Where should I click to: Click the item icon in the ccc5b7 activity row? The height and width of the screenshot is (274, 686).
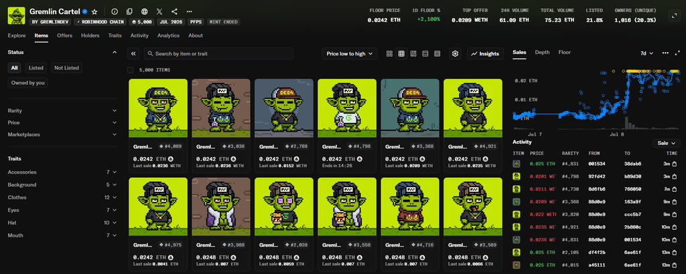[517, 215]
